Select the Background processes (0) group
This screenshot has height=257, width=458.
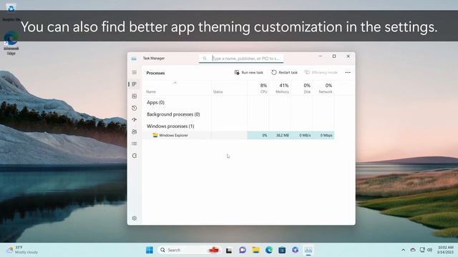(x=173, y=114)
